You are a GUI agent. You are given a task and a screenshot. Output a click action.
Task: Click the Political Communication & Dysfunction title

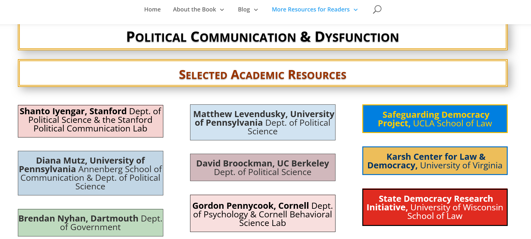pyautogui.click(x=262, y=37)
